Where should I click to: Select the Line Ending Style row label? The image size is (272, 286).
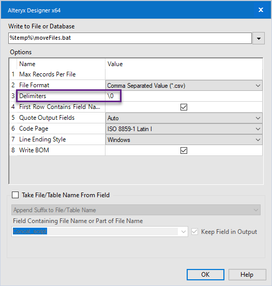coord(42,139)
